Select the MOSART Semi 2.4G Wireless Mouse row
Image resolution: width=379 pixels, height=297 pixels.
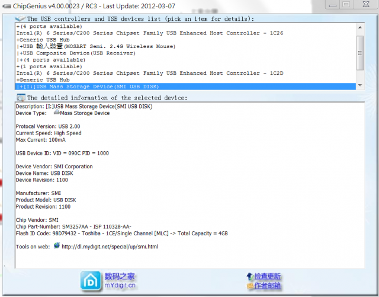185,46
